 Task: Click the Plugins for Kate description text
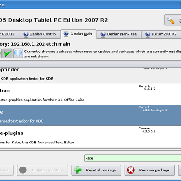tap(37, 142)
